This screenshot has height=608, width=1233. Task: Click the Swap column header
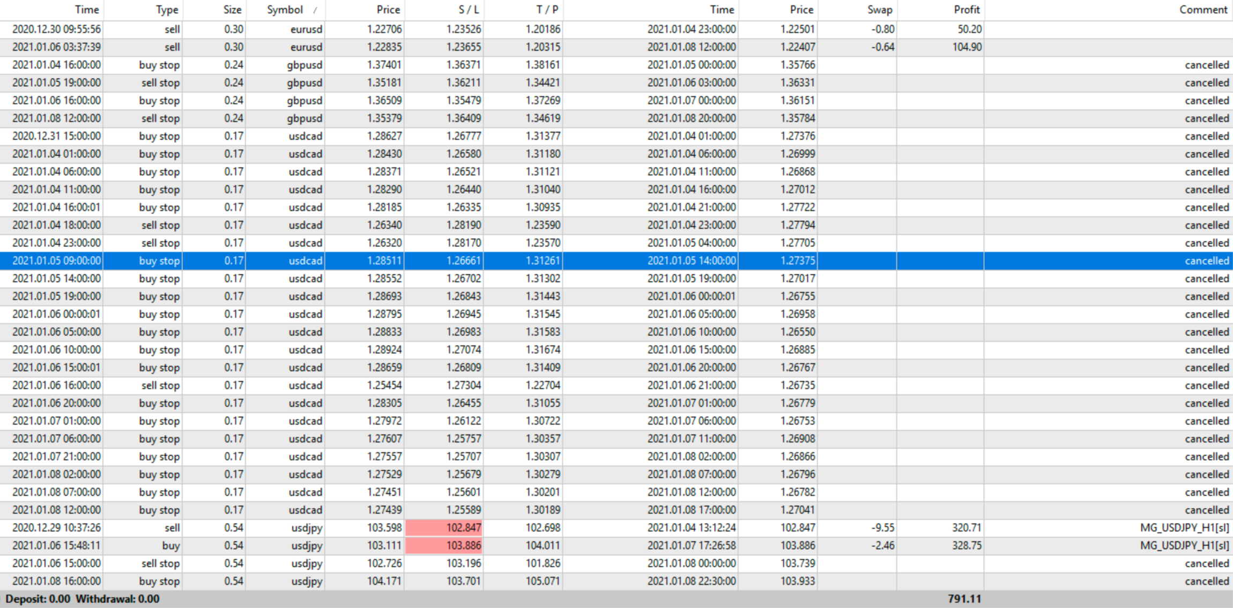[x=879, y=10]
